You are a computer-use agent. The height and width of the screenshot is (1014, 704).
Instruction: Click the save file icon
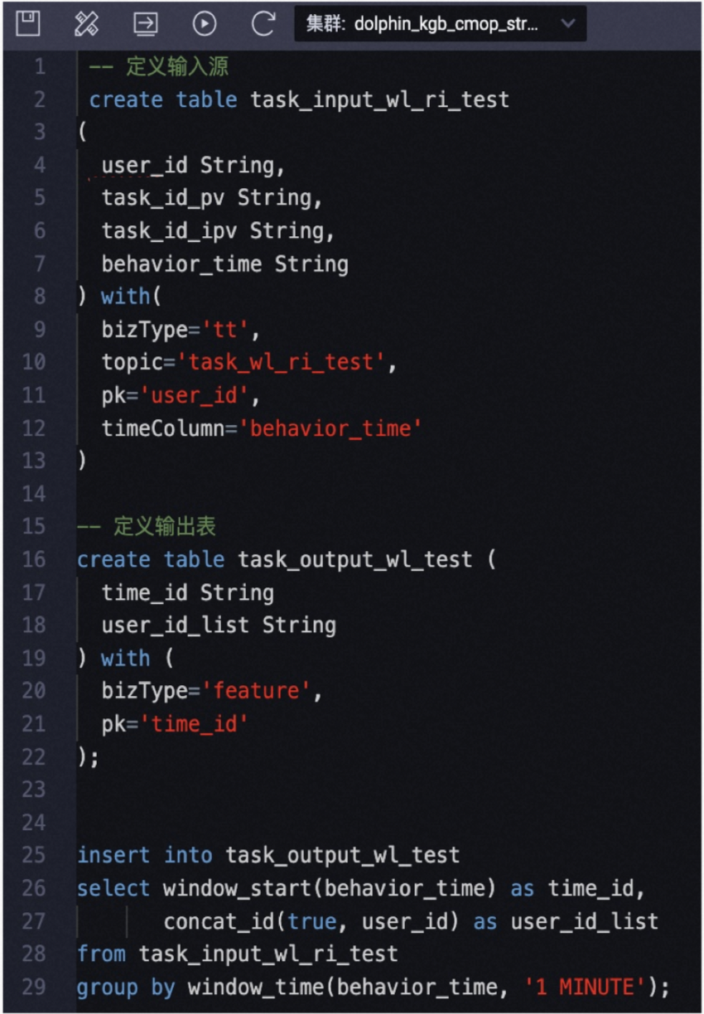(28, 23)
